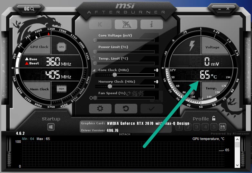Click the graph scrollbar up arrow
The height and width of the screenshot is (173, 252).
[x=237, y=139]
